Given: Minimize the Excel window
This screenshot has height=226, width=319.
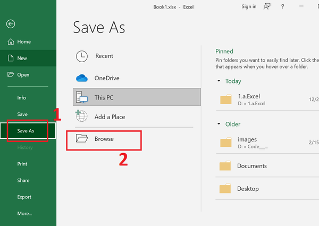Looking at the screenshot, I should click(x=301, y=6).
